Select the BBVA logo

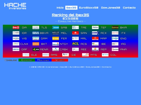36,33
